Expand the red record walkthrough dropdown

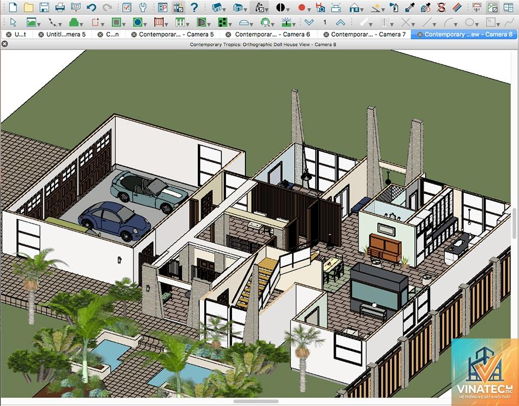(x=309, y=9)
